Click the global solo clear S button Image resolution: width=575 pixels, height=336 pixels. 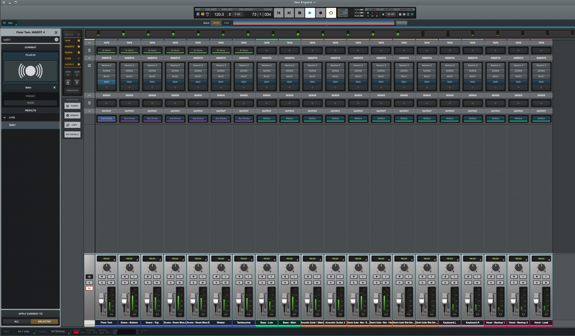click(89, 283)
